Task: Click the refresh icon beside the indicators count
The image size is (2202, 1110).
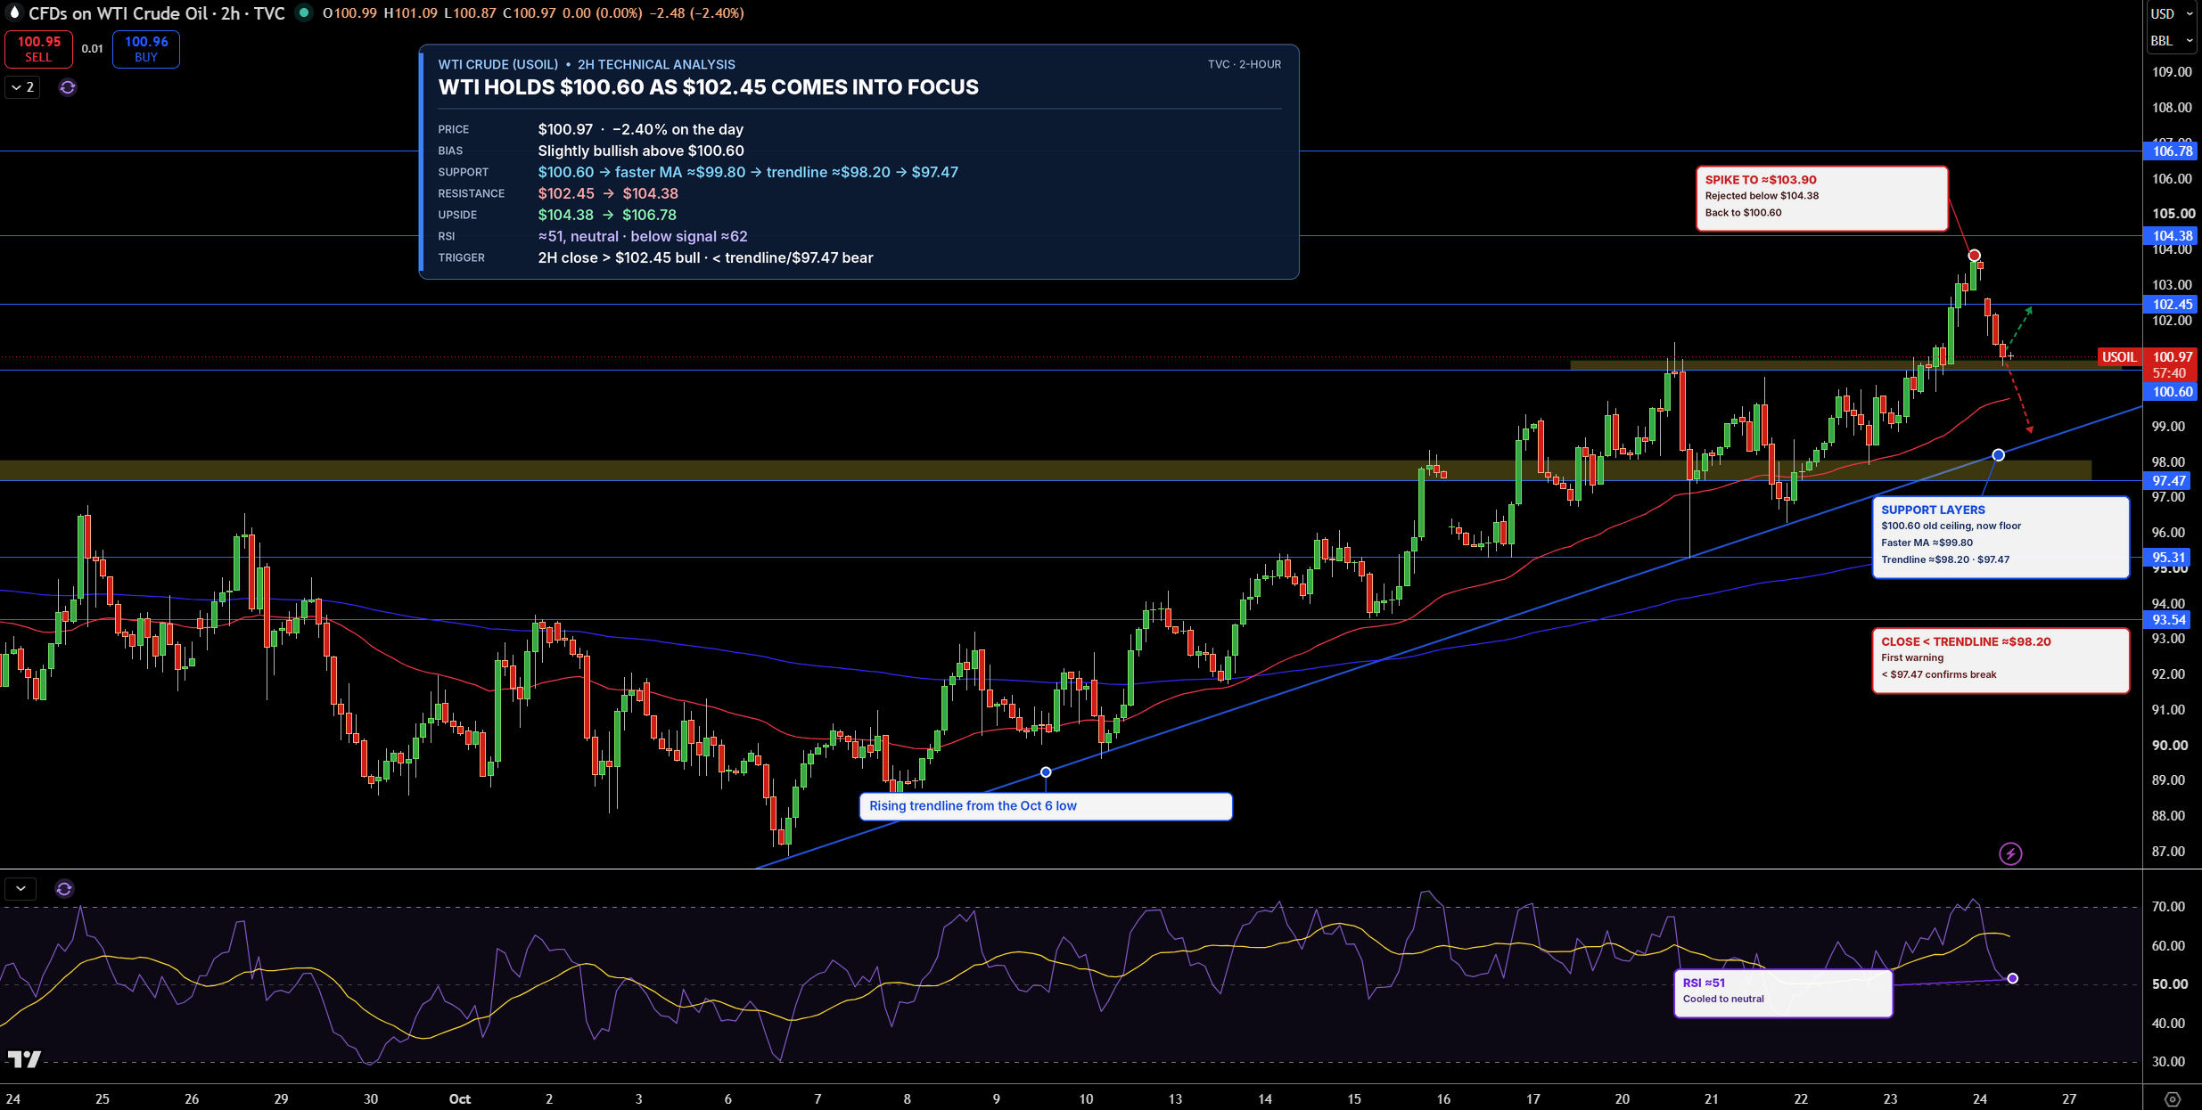Action: pos(68,87)
